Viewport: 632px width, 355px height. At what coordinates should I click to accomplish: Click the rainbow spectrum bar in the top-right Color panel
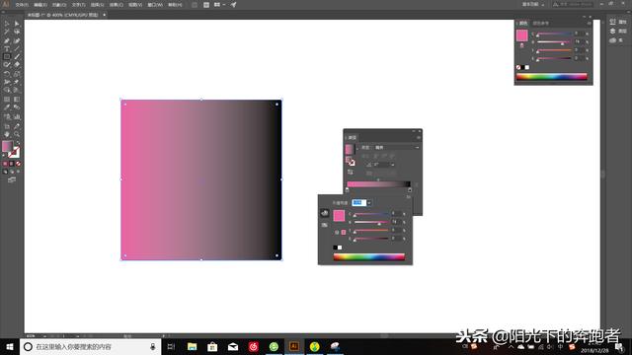click(551, 77)
